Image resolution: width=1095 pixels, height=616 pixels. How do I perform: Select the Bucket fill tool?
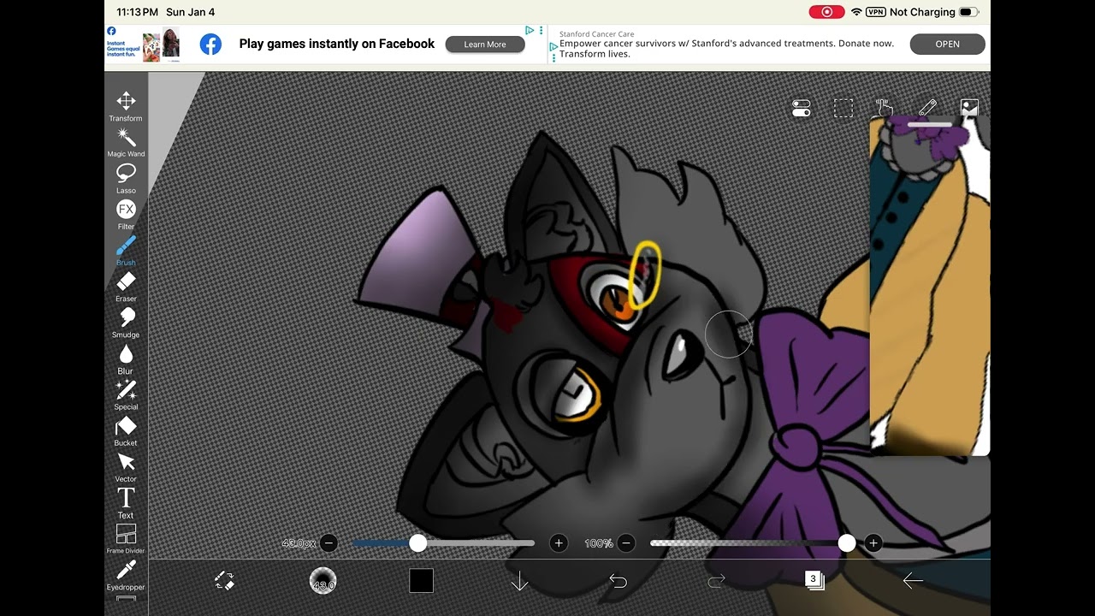point(126,430)
